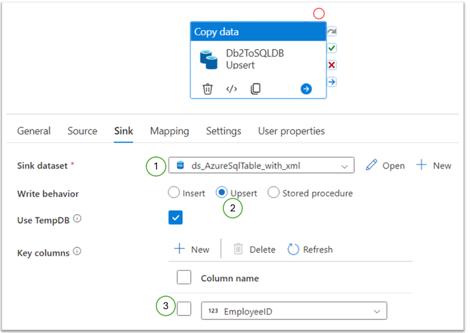Viewport: 470px width, 333px height.
Task: Uncheck the Use TempDB checkbox
Action: [x=175, y=217]
